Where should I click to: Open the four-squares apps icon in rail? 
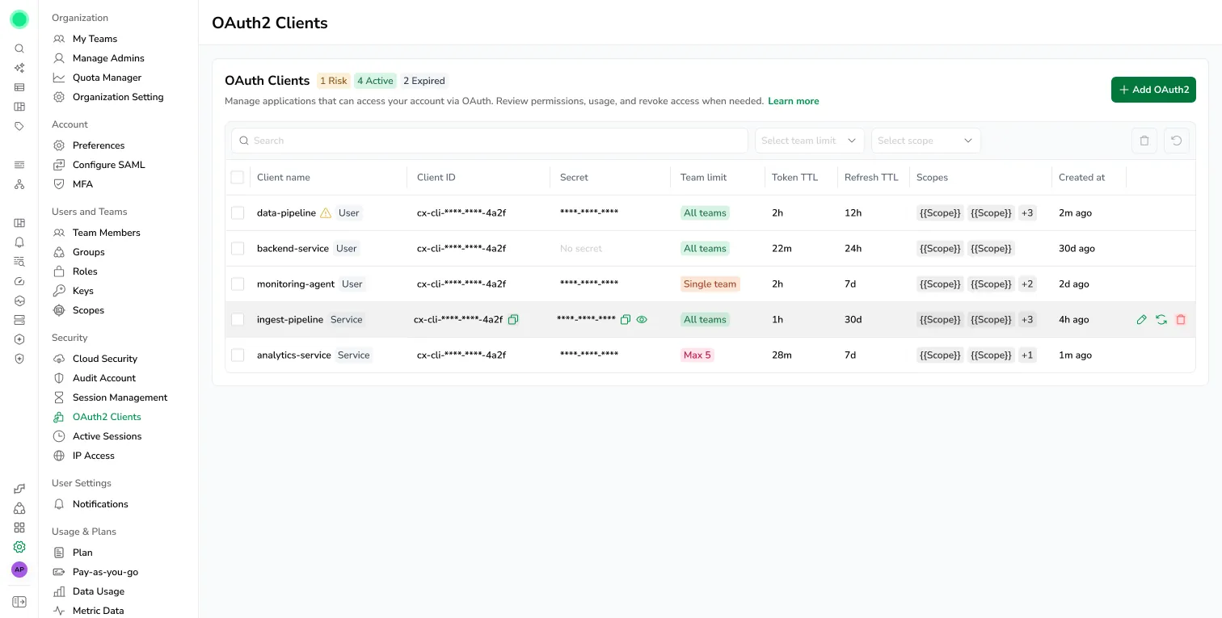point(19,528)
